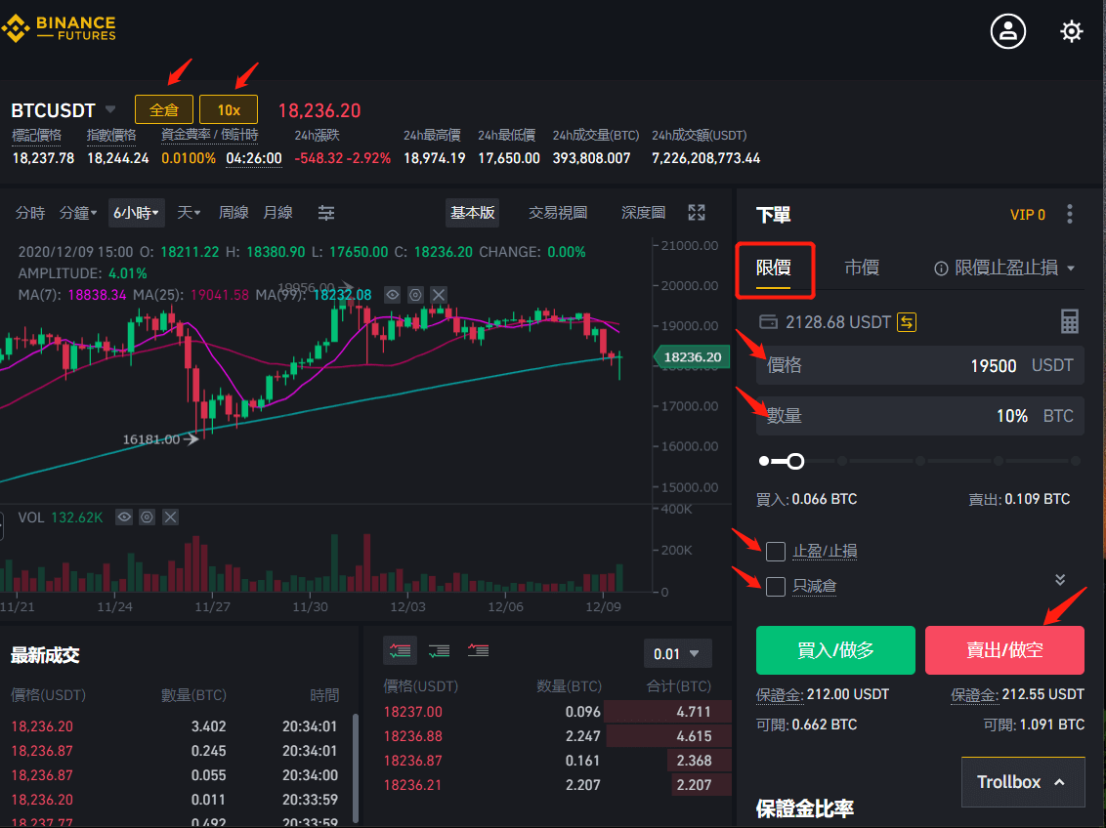
Task: Switch to the 市價 order tab
Action: click(862, 267)
